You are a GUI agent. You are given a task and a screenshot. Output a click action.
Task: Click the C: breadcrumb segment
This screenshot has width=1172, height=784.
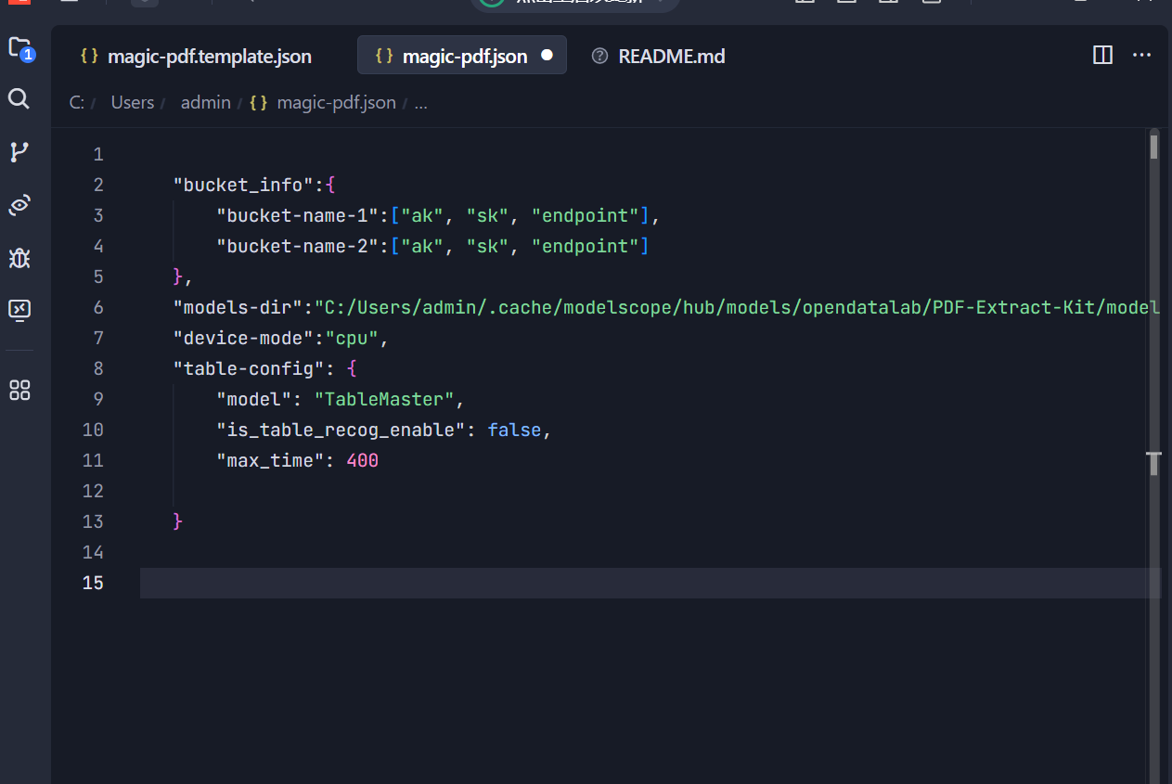pos(77,102)
